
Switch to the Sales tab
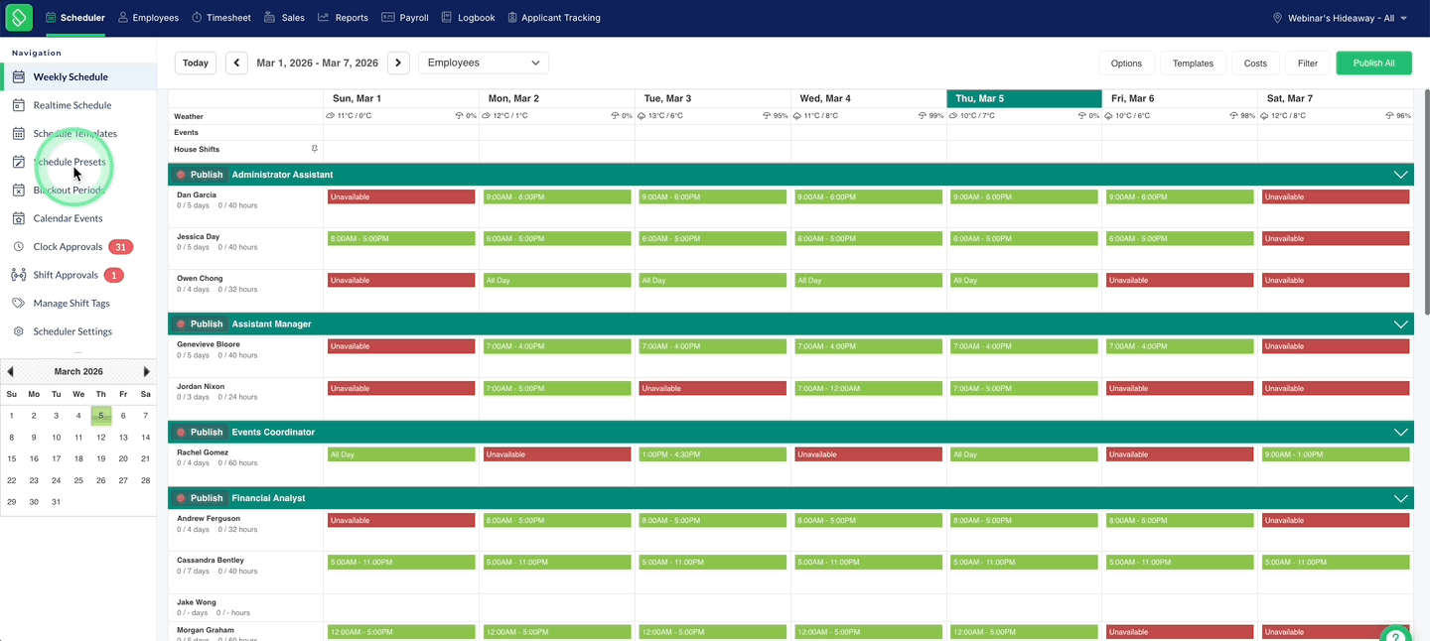click(x=284, y=18)
